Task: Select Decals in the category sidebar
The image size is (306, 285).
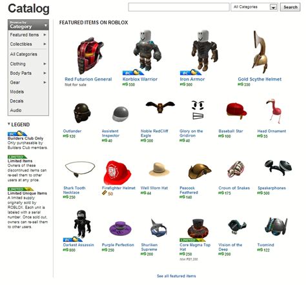Action: click(17, 101)
